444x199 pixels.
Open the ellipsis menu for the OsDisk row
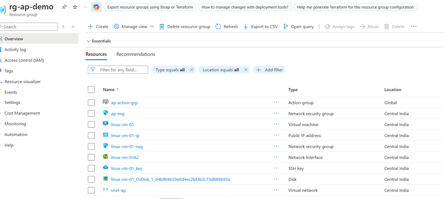[x=276, y=179]
